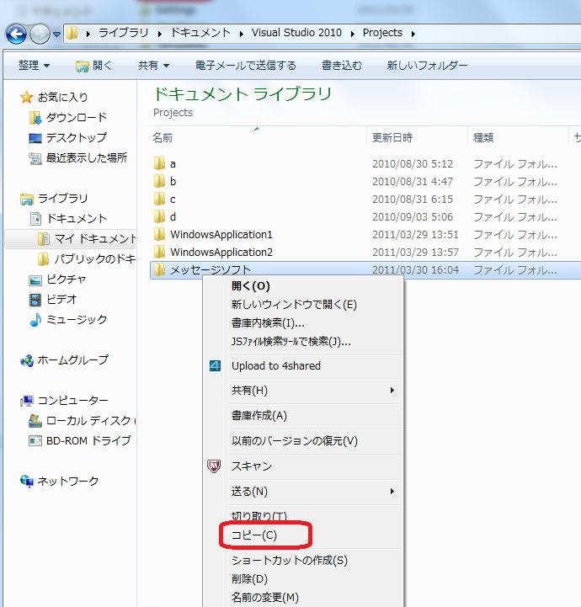This screenshot has height=607, width=581.
Task: Click 書き込む in the toolbar
Action: pyautogui.click(x=342, y=66)
